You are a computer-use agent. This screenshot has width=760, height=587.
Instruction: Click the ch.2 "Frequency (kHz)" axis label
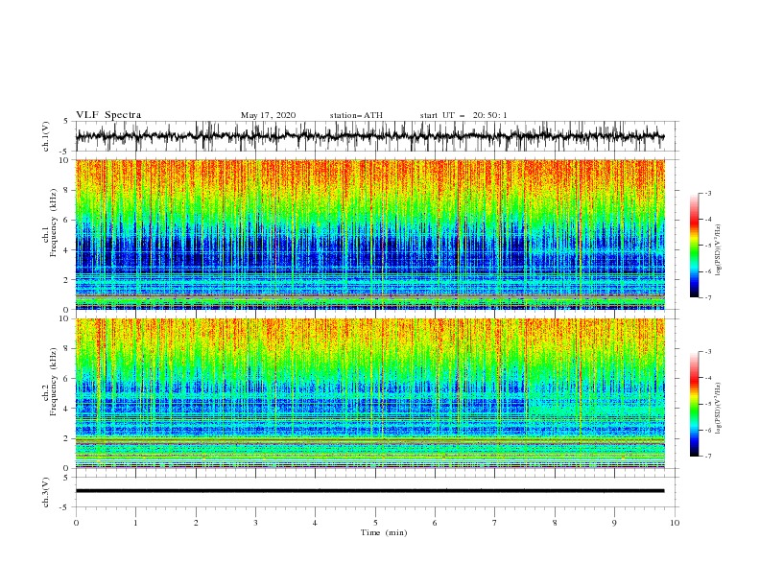coord(54,382)
